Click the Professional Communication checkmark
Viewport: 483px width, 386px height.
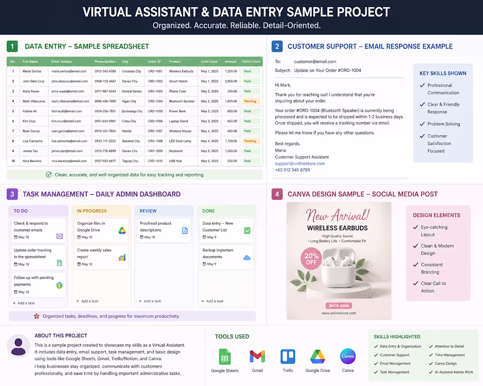(x=422, y=85)
